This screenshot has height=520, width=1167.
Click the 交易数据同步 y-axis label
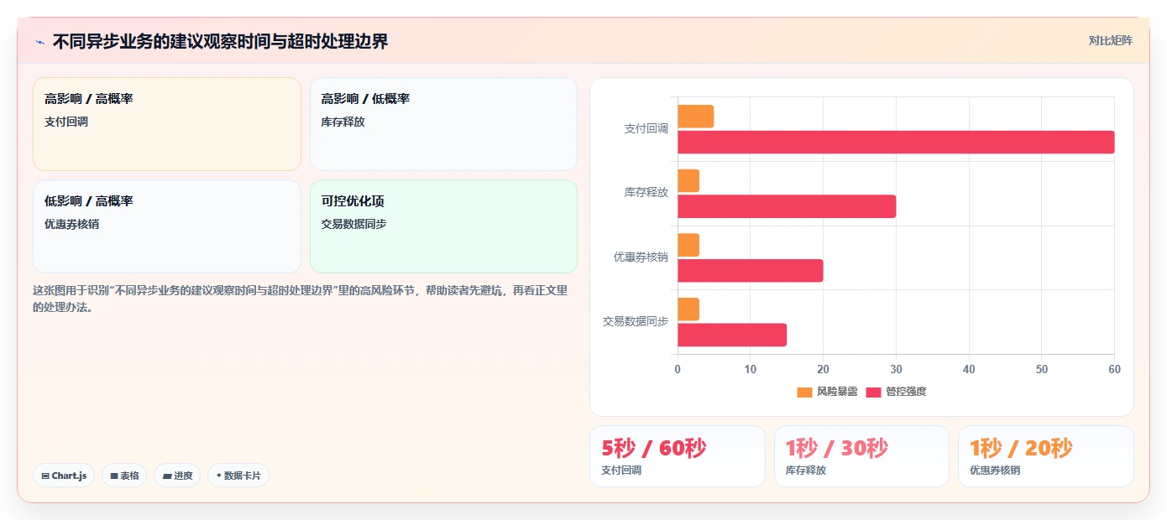[x=636, y=321]
